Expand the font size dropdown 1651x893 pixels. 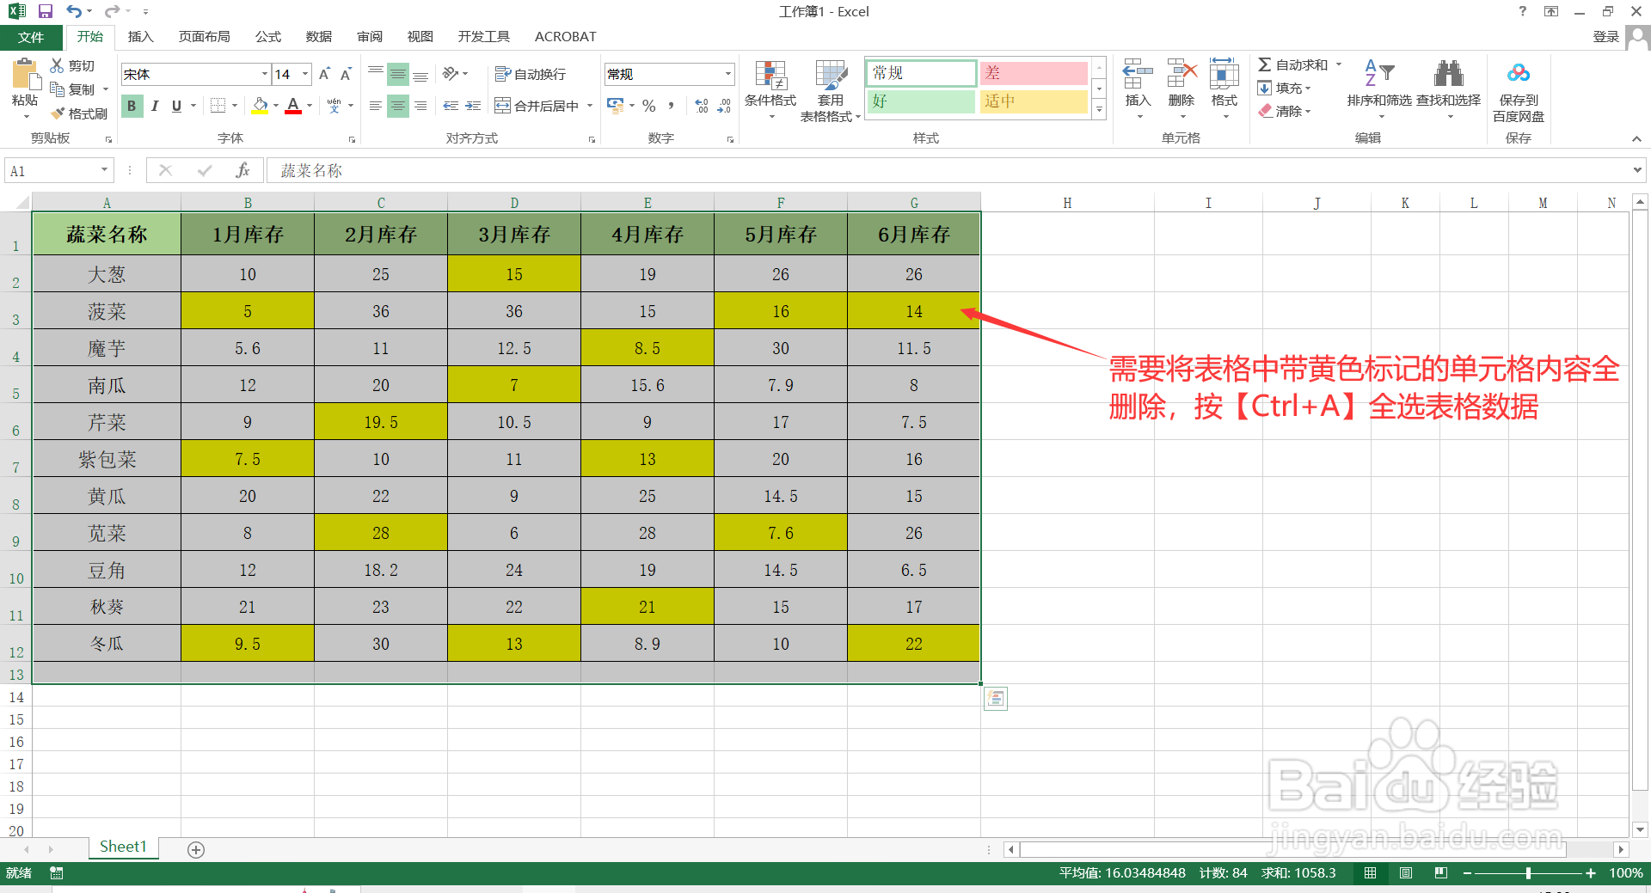(x=304, y=74)
